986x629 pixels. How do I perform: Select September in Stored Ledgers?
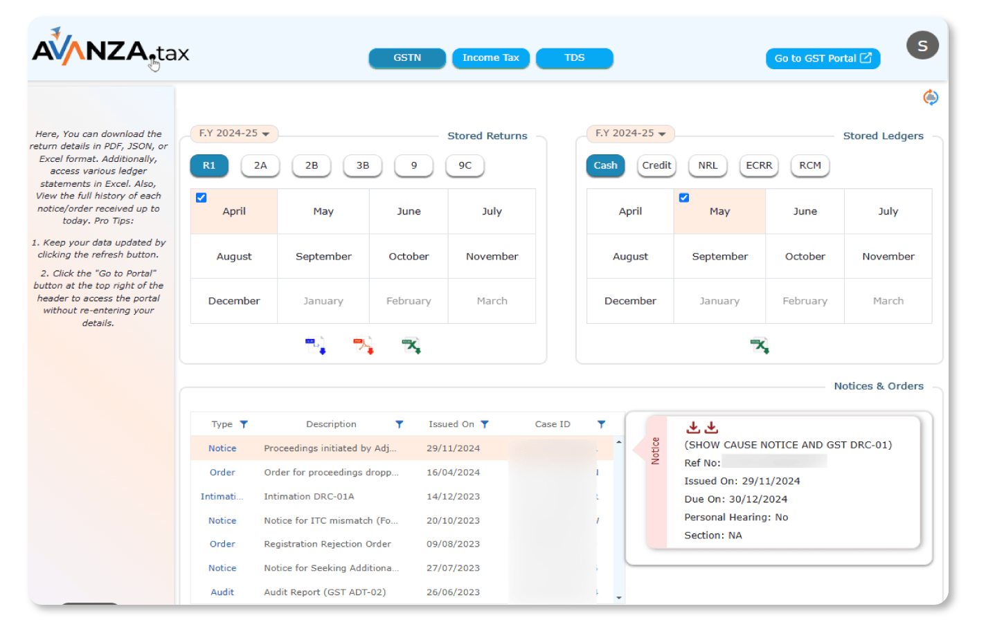pos(719,257)
